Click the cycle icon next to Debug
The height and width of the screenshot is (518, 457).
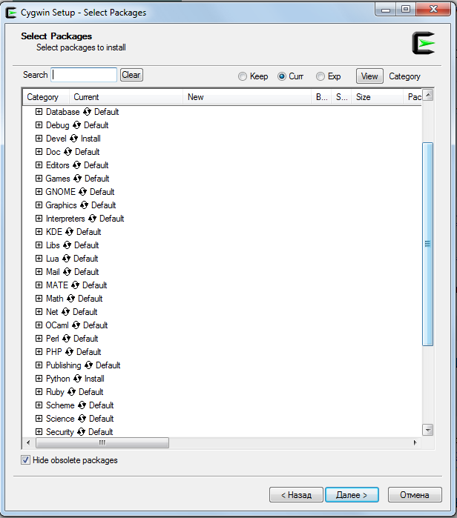coord(76,125)
